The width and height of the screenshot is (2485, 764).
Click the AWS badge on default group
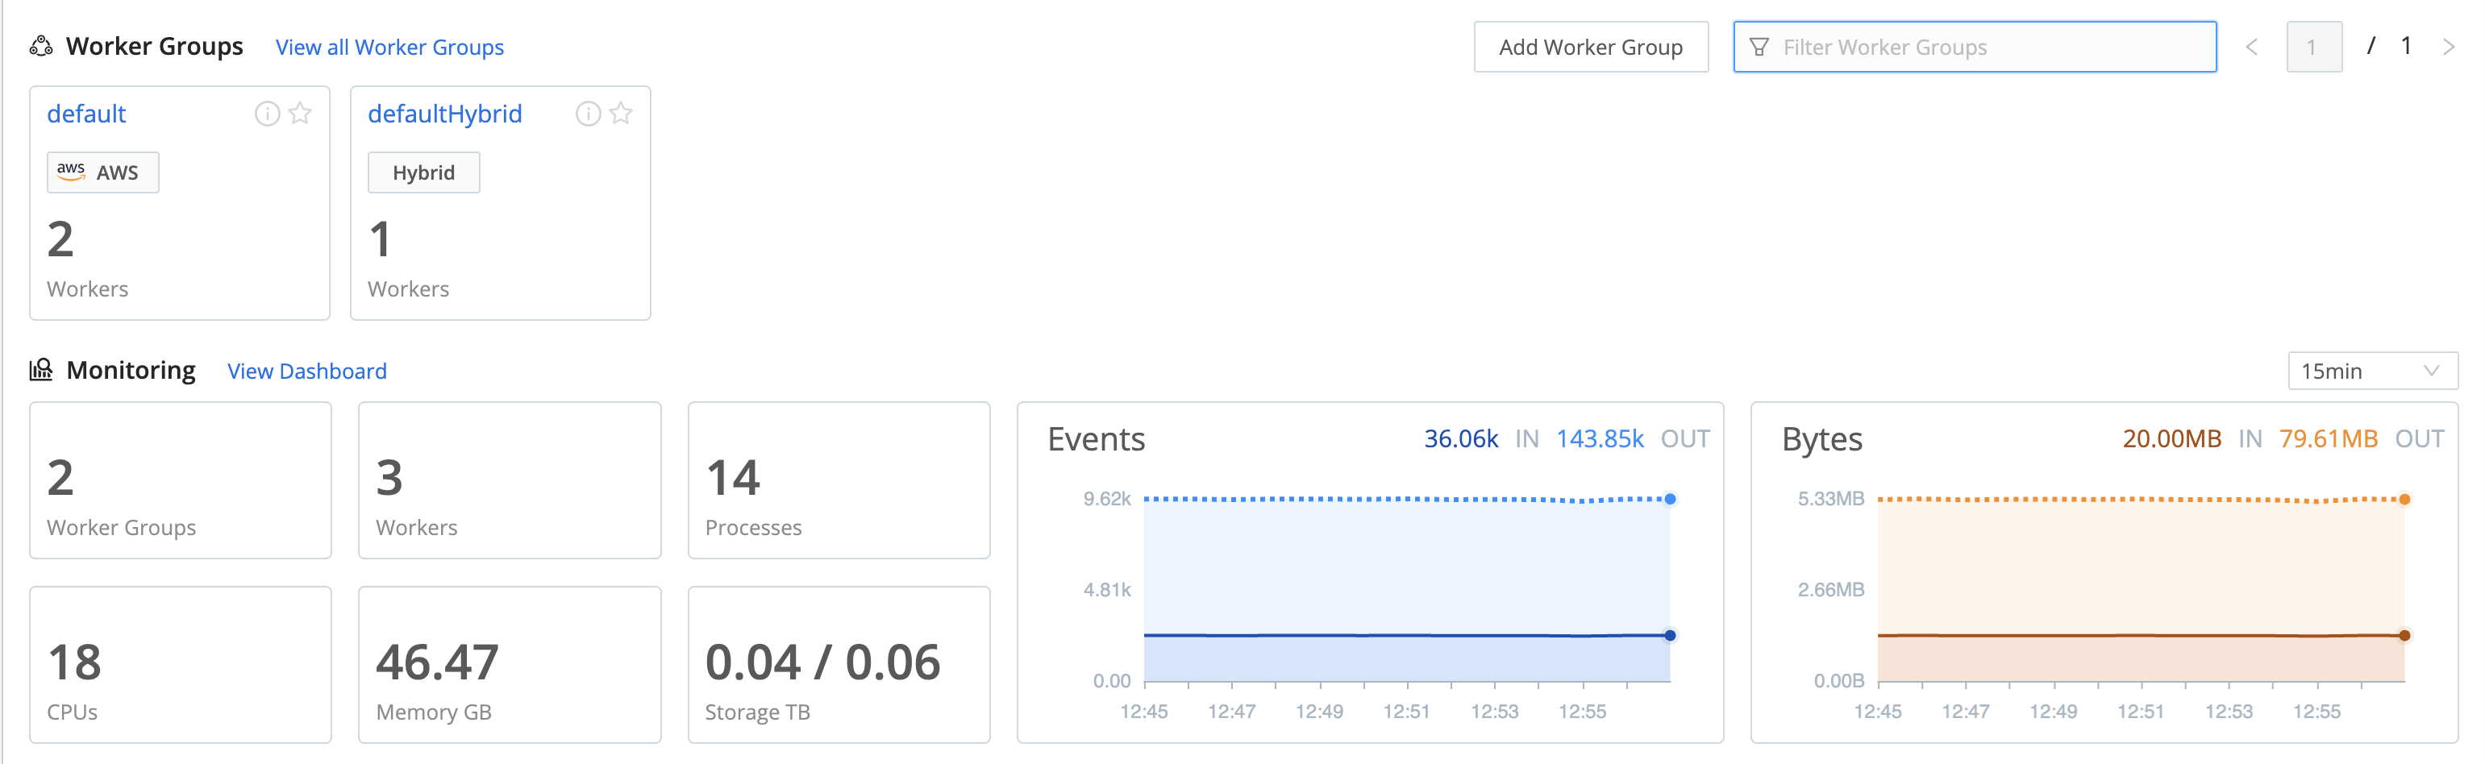[102, 172]
